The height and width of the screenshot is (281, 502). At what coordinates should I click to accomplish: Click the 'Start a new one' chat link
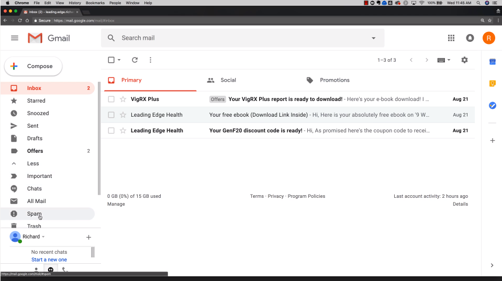49,260
